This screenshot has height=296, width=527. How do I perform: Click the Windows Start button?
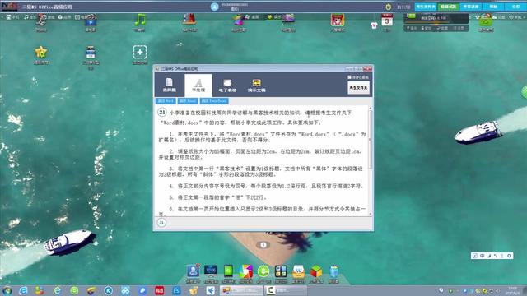tap(7, 290)
